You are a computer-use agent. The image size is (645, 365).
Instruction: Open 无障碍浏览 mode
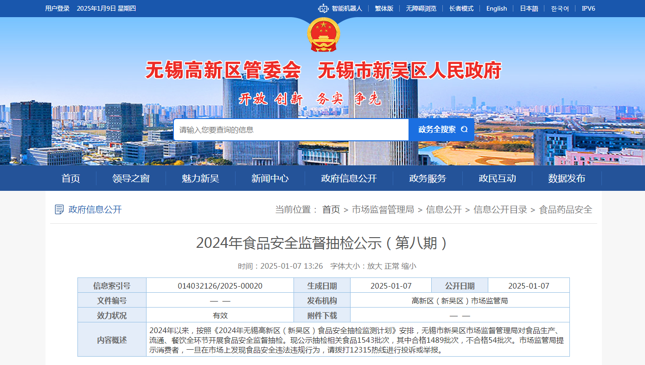[x=421, y=8]
